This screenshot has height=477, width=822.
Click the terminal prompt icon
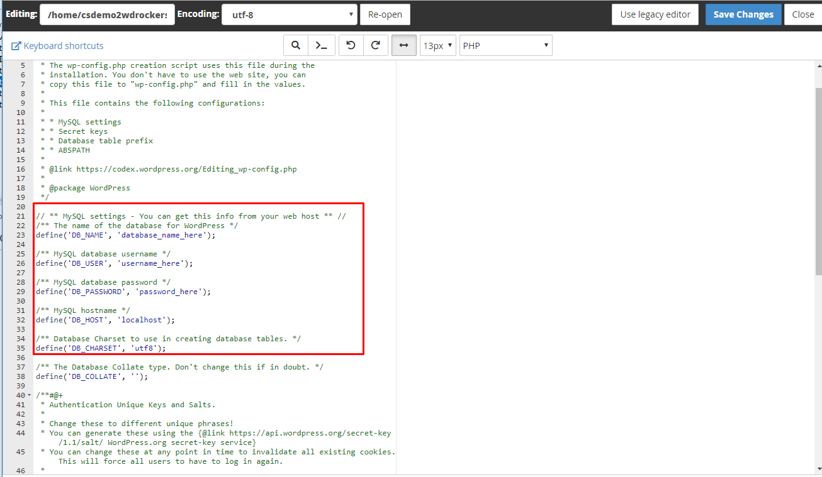coord(322,45)
